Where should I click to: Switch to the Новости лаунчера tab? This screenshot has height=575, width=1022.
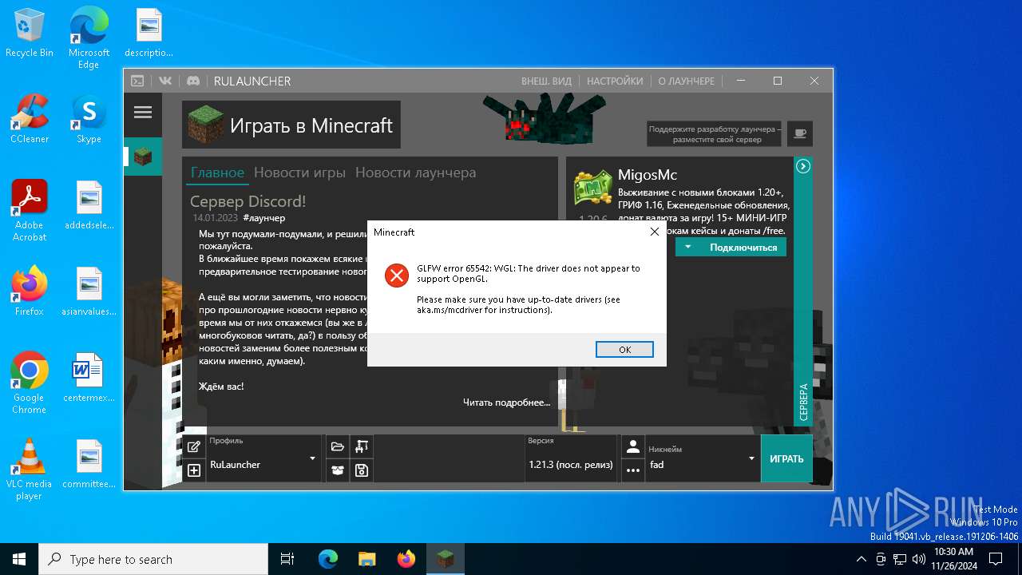pos(415,172)
